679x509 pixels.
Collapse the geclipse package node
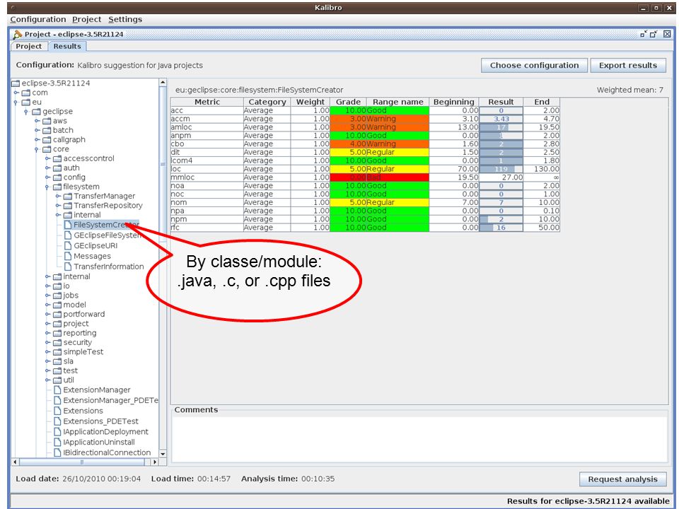pyautogui.click(x=26, y=112)
